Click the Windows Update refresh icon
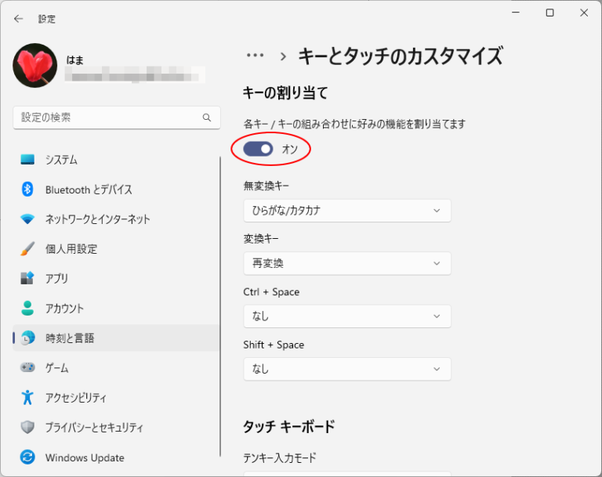The image size is (602, 477). click(27, 457)
